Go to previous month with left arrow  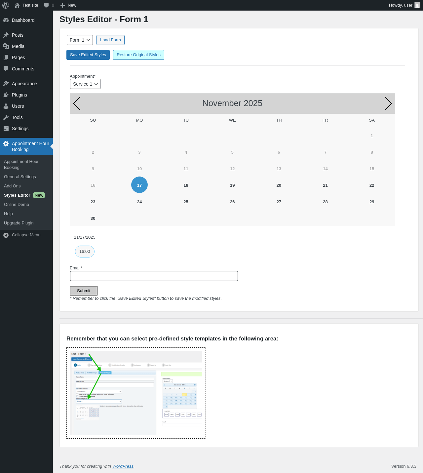77,103
